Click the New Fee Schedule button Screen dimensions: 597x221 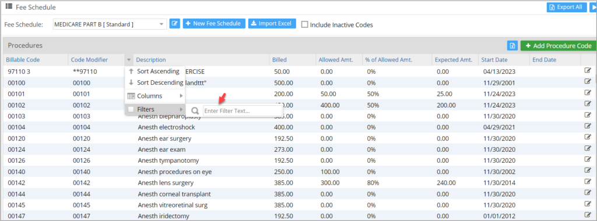214,23
